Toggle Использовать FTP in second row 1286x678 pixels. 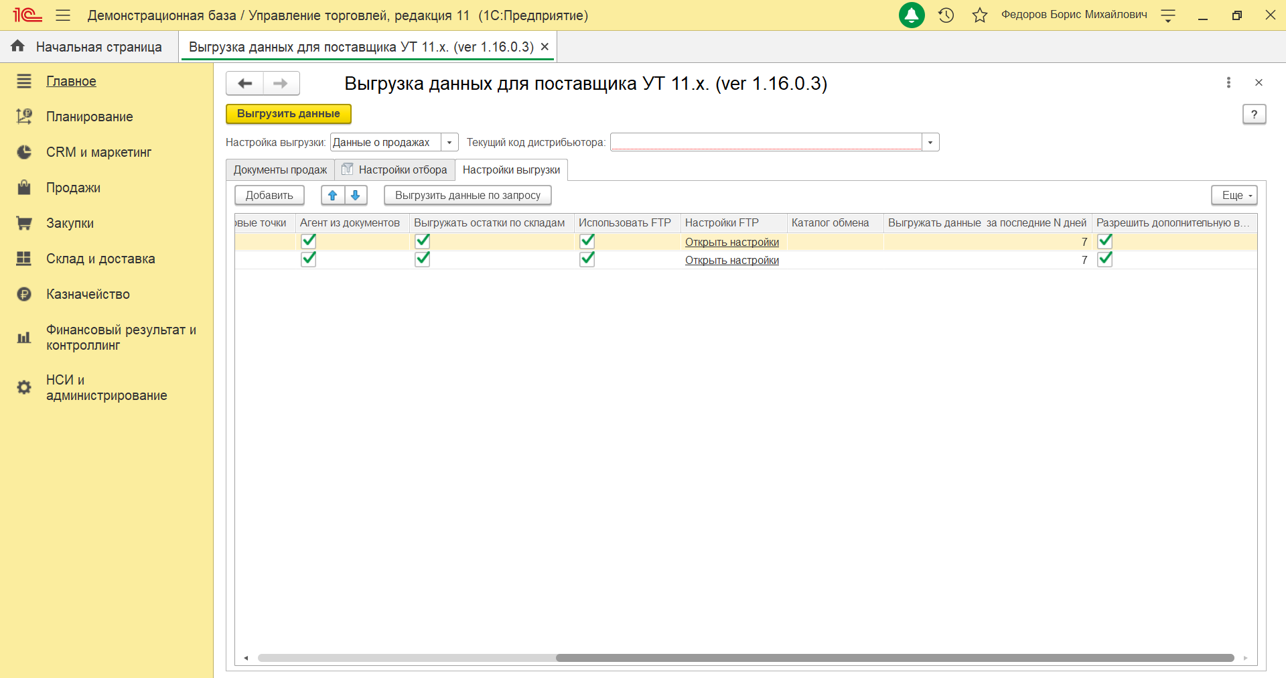coord(587,259)
